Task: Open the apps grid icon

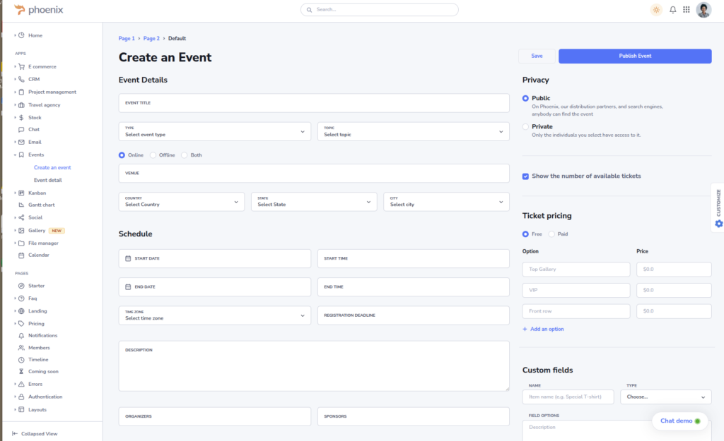Action: click(686, 10)
